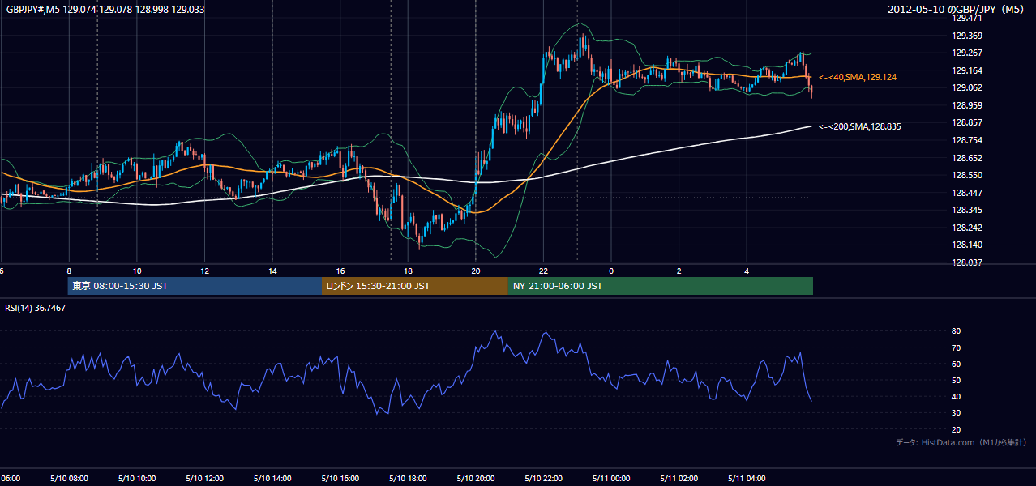Click the 5/10 22:00 bottom time label
Image resolution: width=1036 pixels, height=486 pixels.
pyautogui.click(x=543, y=479)
